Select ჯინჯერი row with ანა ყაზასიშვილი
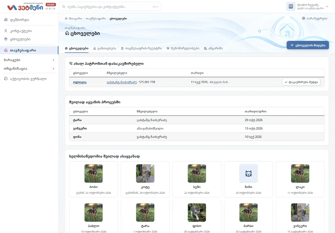Screen dimensions: 335x233 (x=197, y=128)
